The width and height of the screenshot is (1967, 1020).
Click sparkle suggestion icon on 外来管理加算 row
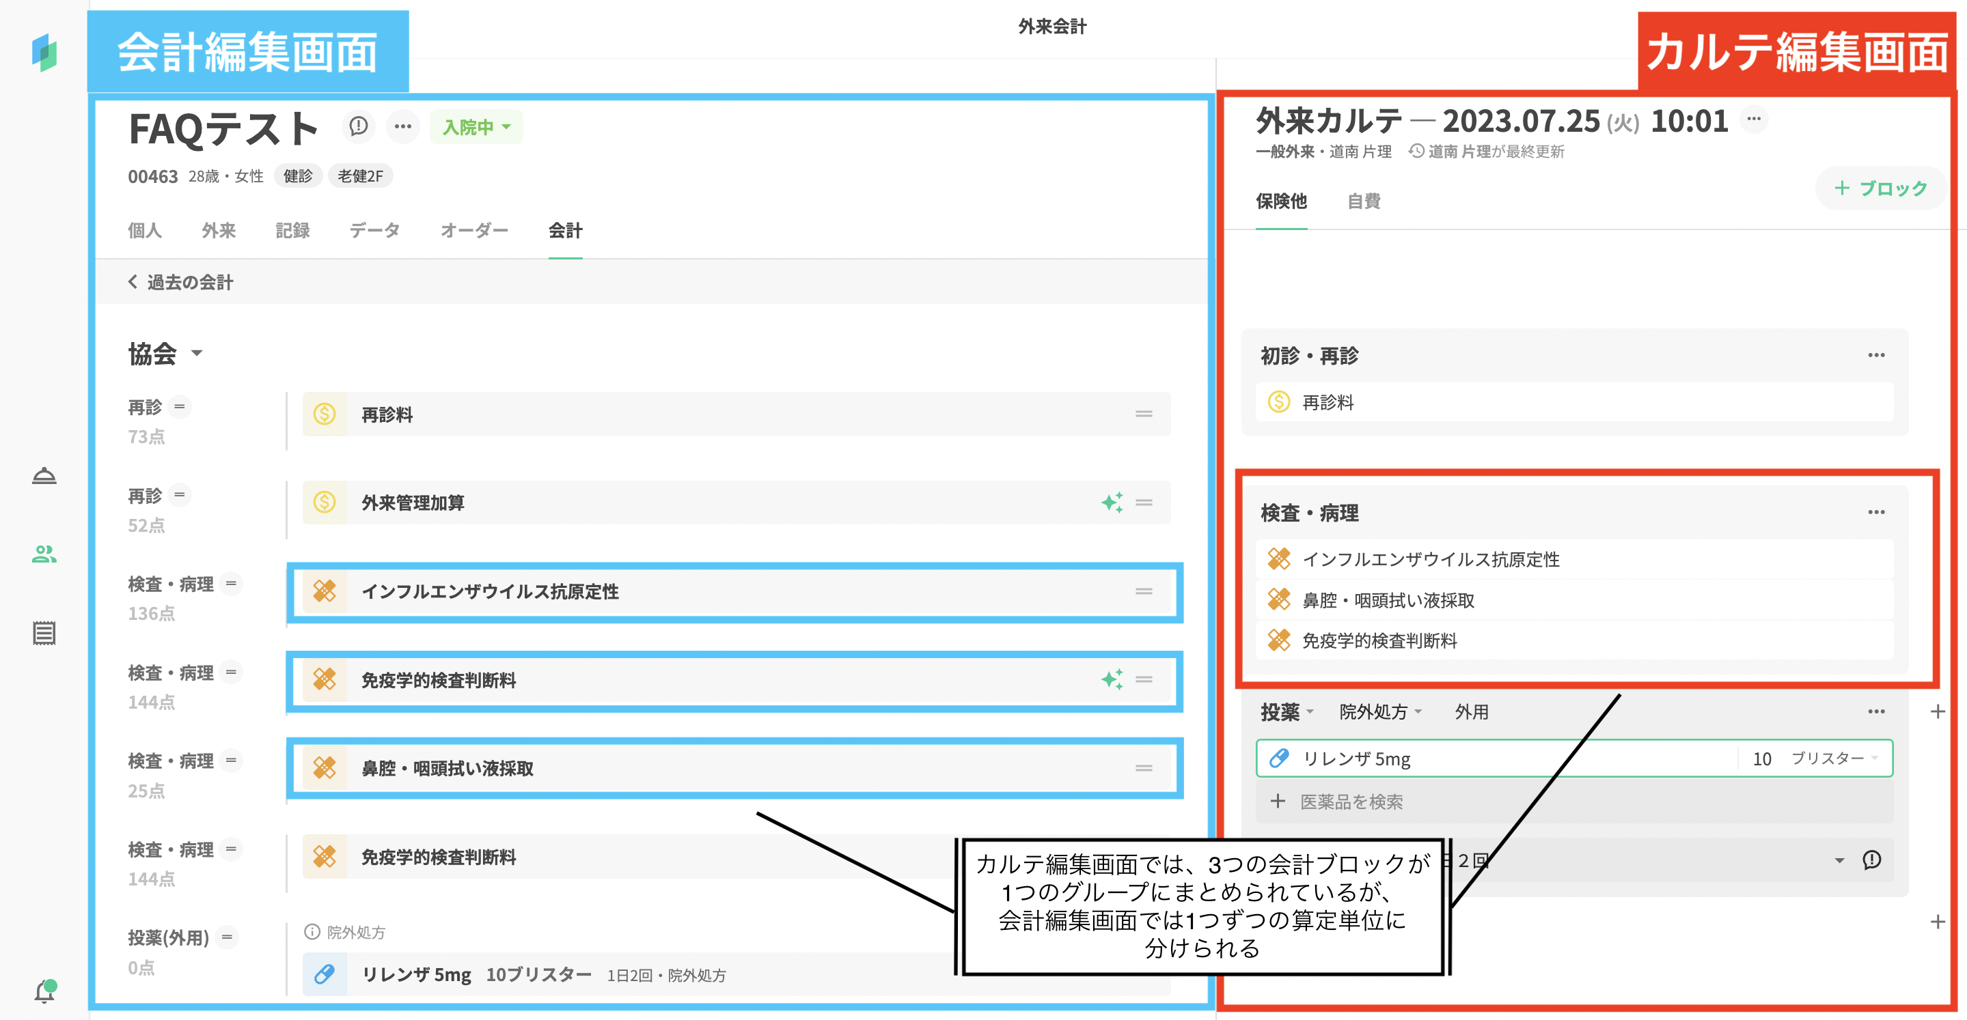pyautogui.click(x=1112, y=502)
